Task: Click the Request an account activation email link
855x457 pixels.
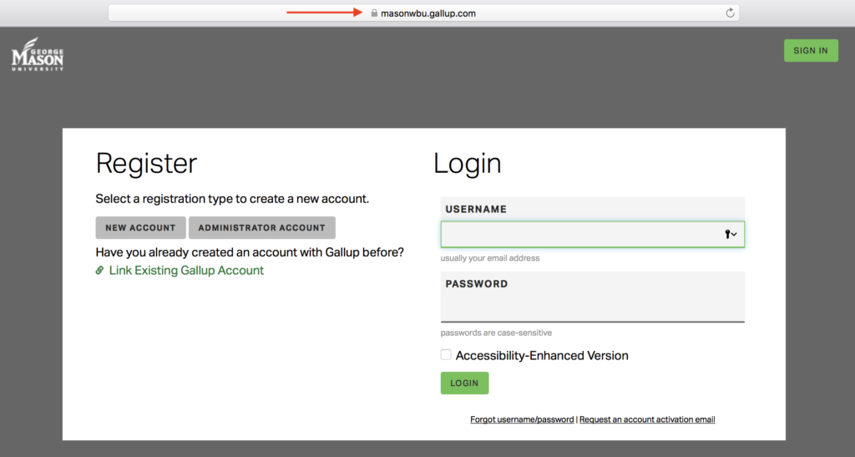Action: pyautogui.click(x=647, y=419)
